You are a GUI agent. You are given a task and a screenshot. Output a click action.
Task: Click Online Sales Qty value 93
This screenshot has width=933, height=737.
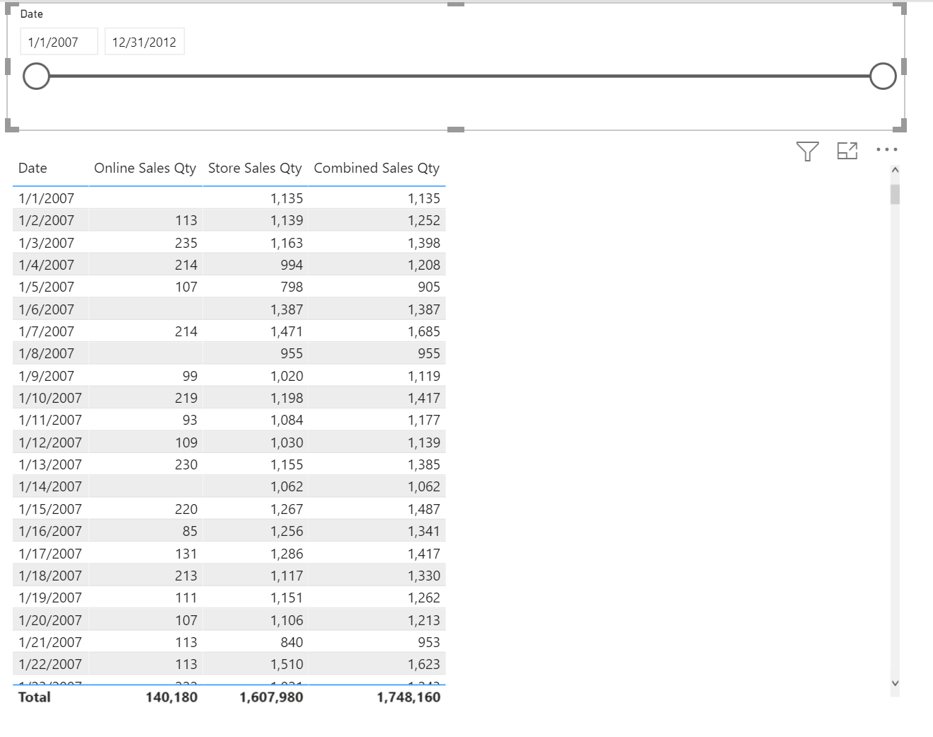[190, 420]
